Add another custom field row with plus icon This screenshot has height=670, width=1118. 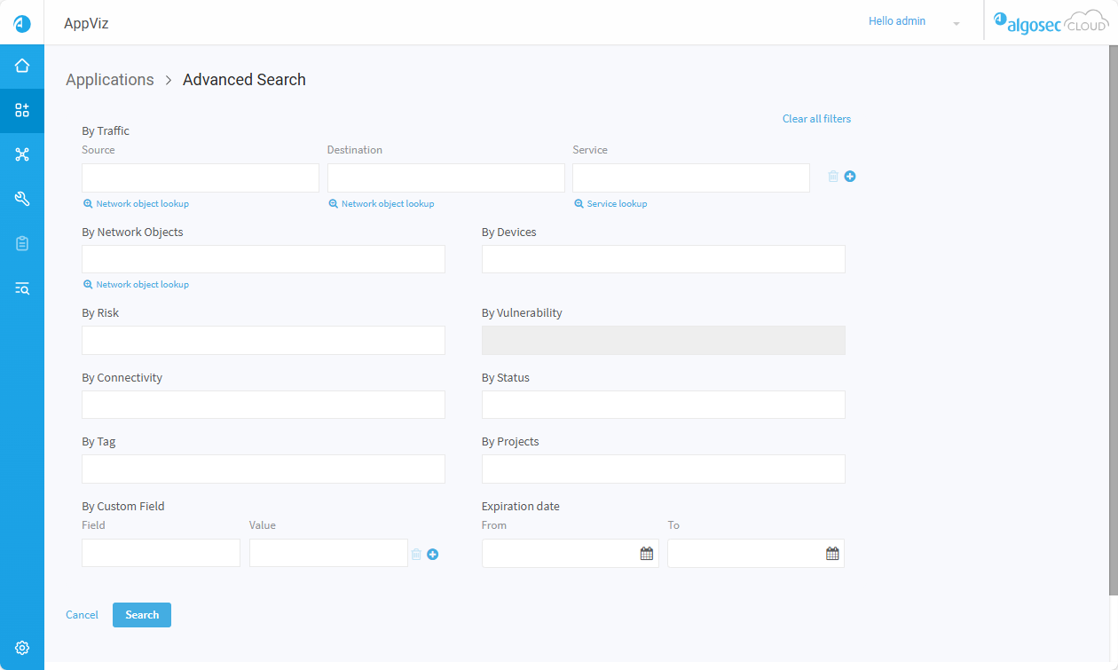pos(433,555)
